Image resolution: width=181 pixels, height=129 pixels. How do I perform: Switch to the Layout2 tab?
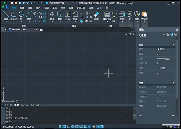(x=35, y=105)
